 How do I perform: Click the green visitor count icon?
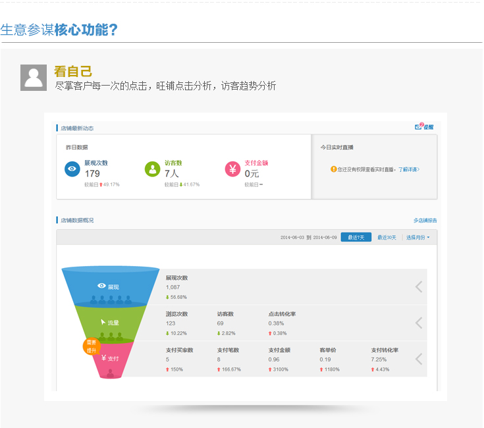pyautogui.click(x=153, y=169)
